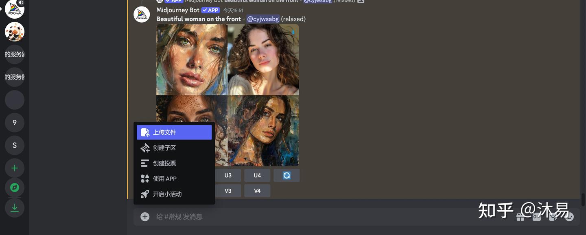Select 开启小活动 start activity menu item
This screenshot has width=586, height=235.
pyautogui.click(x=174, y=194)
